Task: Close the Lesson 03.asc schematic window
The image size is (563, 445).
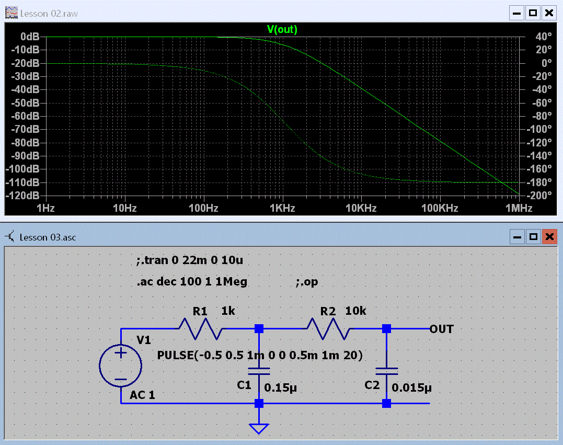Action: point(549,237)
